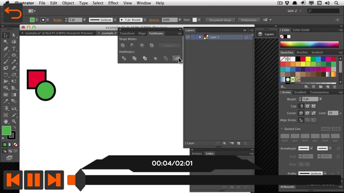The image size is (344, 193).
Task: Select the Lasso tool
Action: (14, 42)
